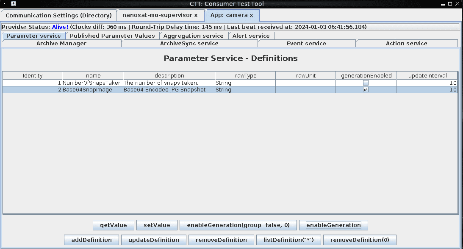
Task: Click rawType String cell of NumberOfSnapsTaken
Action: tap(245, 83)
